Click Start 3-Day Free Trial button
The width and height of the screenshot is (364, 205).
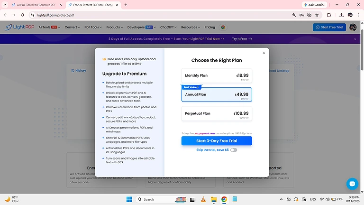point(217,141)
